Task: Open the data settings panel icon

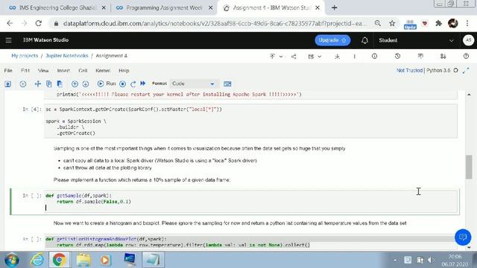Action: 443,57
